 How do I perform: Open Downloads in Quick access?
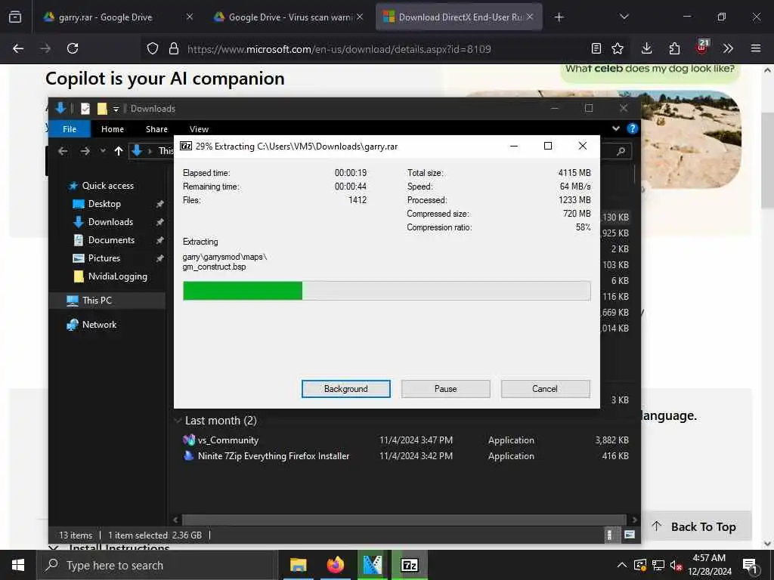coord(110,222)
